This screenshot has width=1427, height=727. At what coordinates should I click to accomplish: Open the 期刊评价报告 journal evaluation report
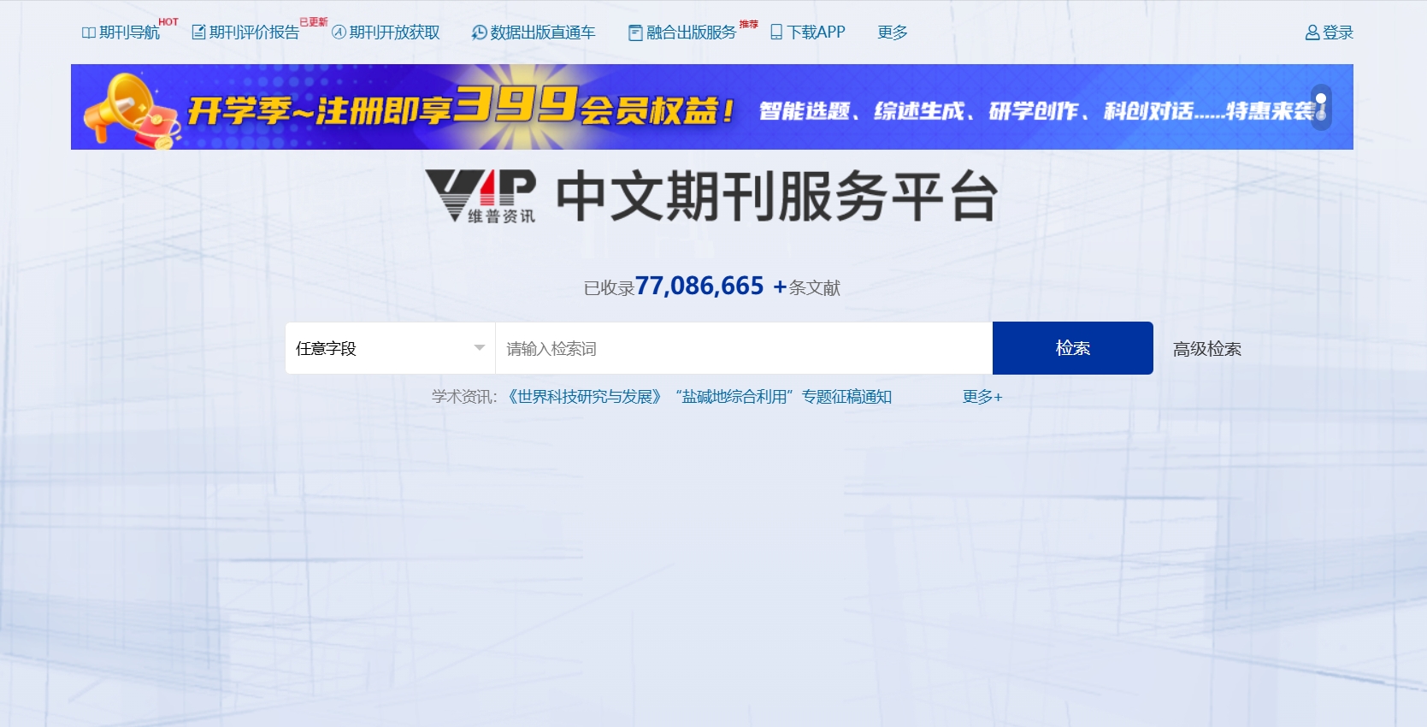[254, 33]
